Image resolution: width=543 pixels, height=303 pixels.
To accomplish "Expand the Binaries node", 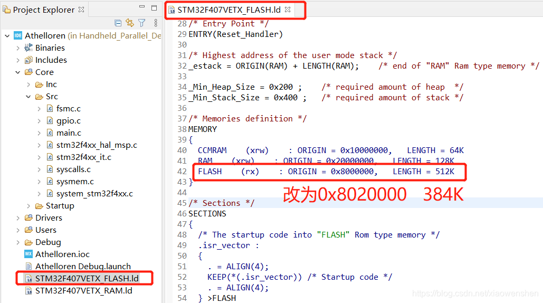I will coord(17,48).
